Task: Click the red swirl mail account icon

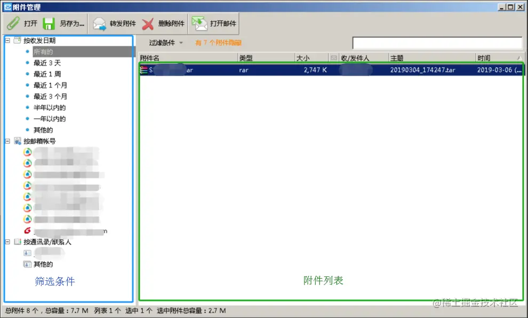Action: pyautogui.click(x=28, y=230)
